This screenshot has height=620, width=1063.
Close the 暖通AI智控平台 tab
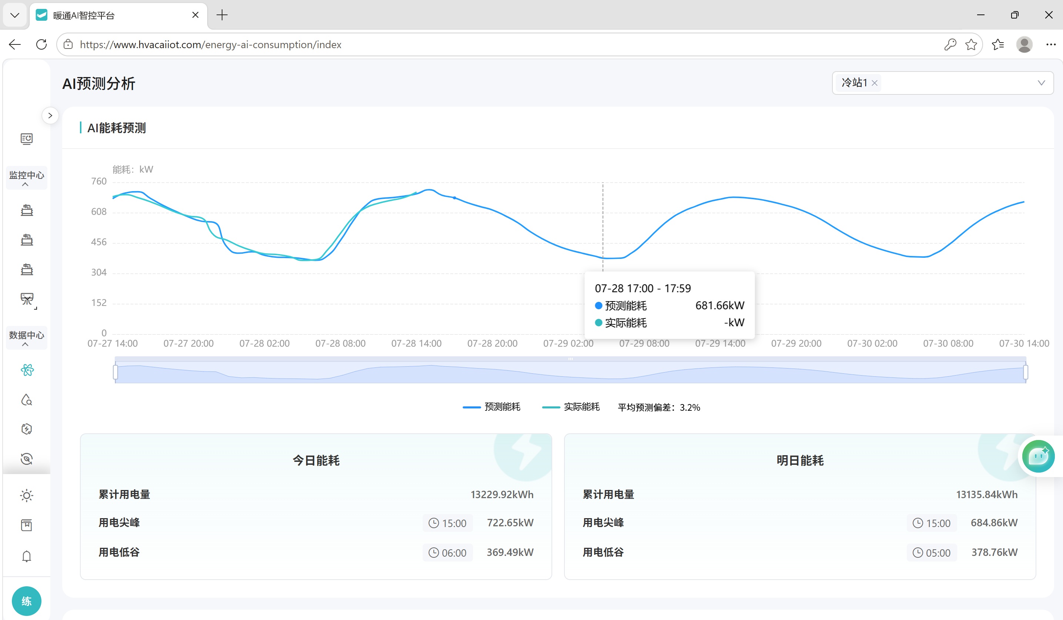(195, 15)
